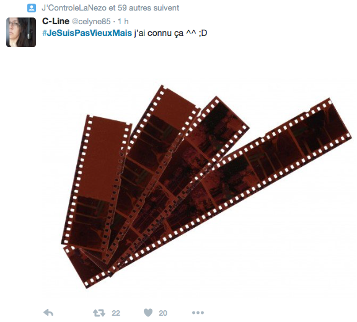The width and height of the screenshot is (357, 322).
Task: Open C-Line's profile picture
Action: (x=21, y=32)
